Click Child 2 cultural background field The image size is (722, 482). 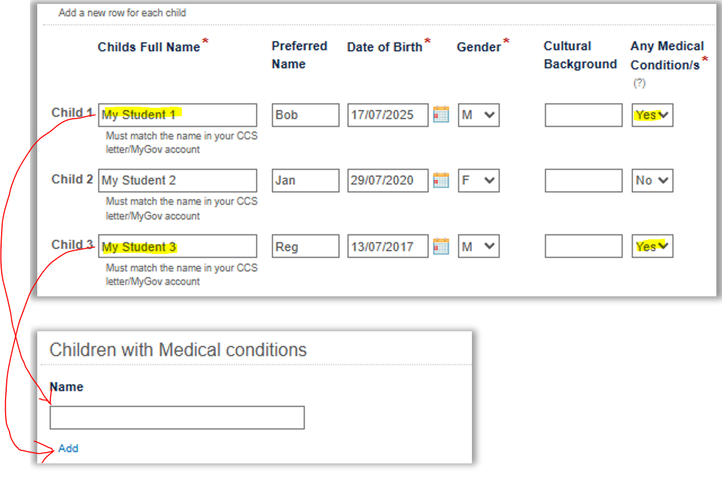tap(584, 181)
